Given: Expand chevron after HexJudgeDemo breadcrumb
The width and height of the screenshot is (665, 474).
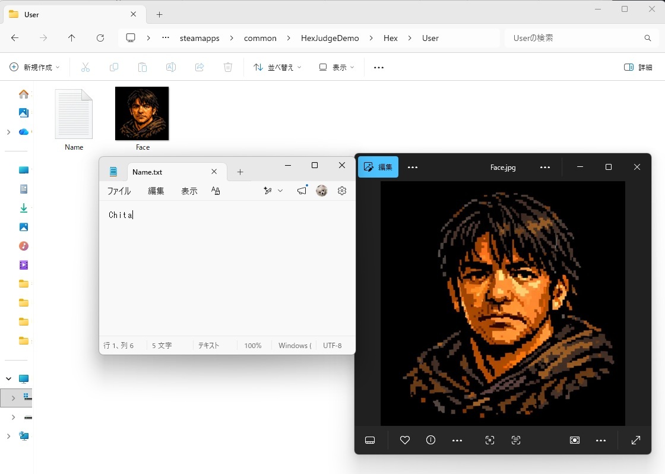Looking at the screenshot, I should (371, 38).
